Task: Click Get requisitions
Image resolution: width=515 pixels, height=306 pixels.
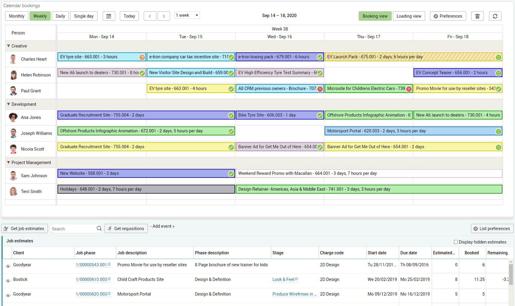Action: click(x=126, y=228)
